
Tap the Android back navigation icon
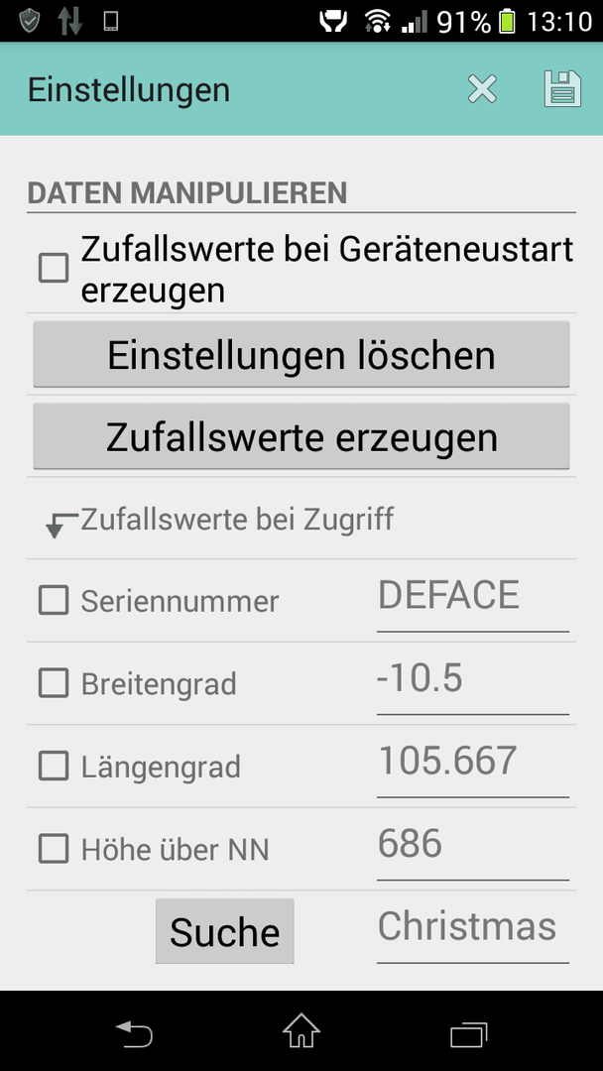134,1031
